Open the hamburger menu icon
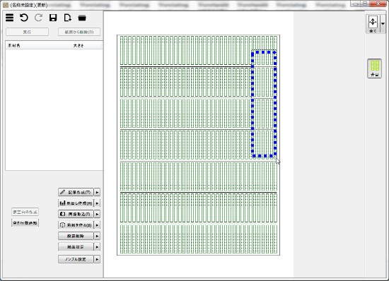389x281 pixels. pos(10,18)
